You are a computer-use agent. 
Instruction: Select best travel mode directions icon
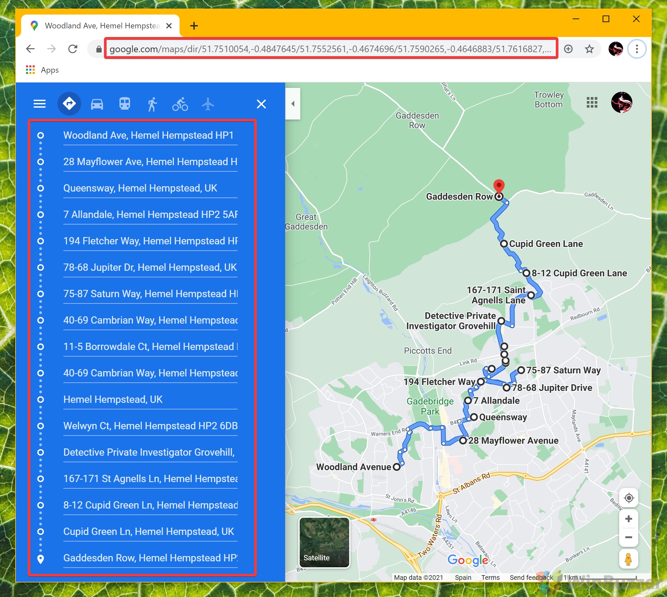pyautogui.click(x=69, y=104)
